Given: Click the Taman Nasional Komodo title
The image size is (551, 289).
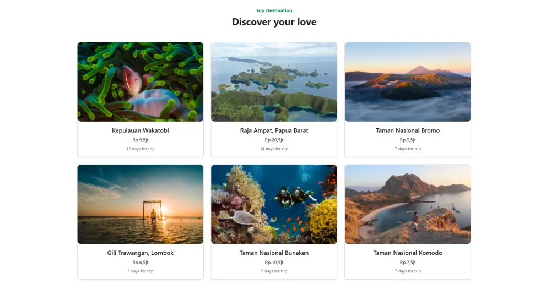Looking at the screenshot, I should coord(408,253).
